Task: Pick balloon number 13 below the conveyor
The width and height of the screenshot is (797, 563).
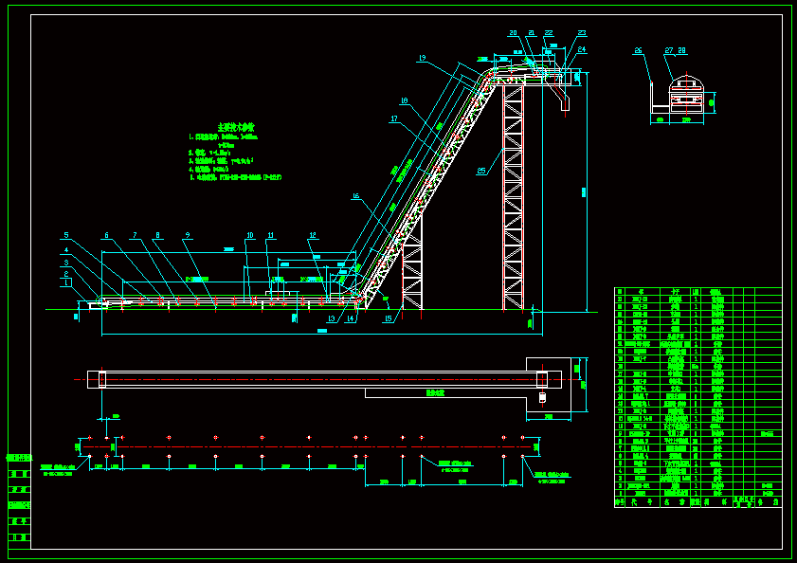Action: click(332, 318)
